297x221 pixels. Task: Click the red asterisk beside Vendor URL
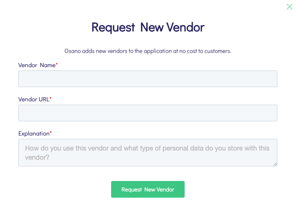pyautogui.click(x=51, y=98)
